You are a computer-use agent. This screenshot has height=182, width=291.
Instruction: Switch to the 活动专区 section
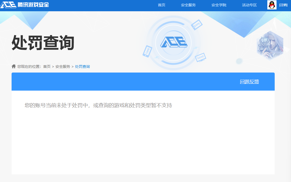click(x=249, y=5)
